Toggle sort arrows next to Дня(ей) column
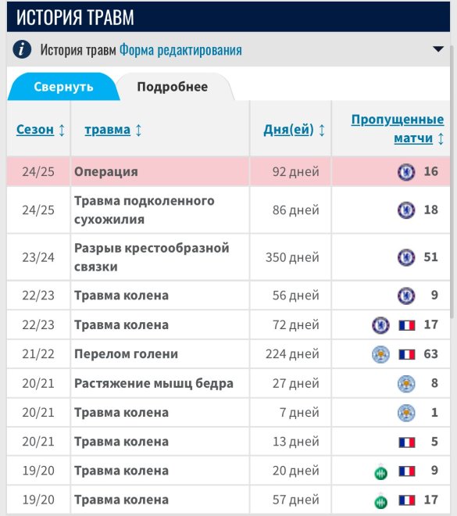 [322, 130]
